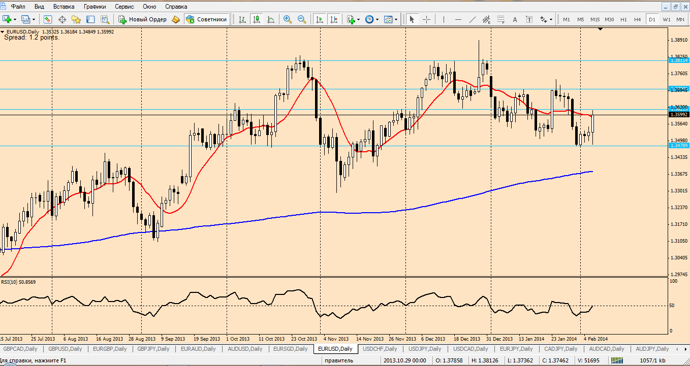Select the cursor arrow tool
The height and width of the screenshot is (366, 690).
pos(412,19)
